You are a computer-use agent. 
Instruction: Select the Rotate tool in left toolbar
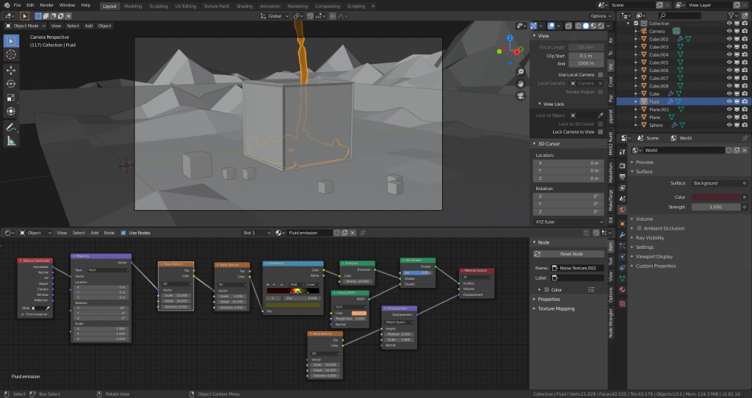[10, 84]
